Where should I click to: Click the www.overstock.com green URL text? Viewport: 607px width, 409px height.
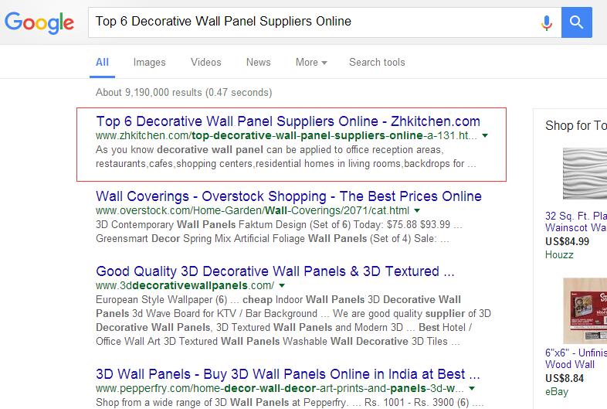(253, 210)
